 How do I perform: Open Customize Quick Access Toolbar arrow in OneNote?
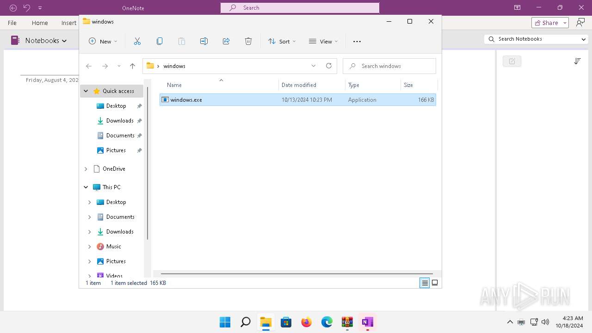(40, 8)
